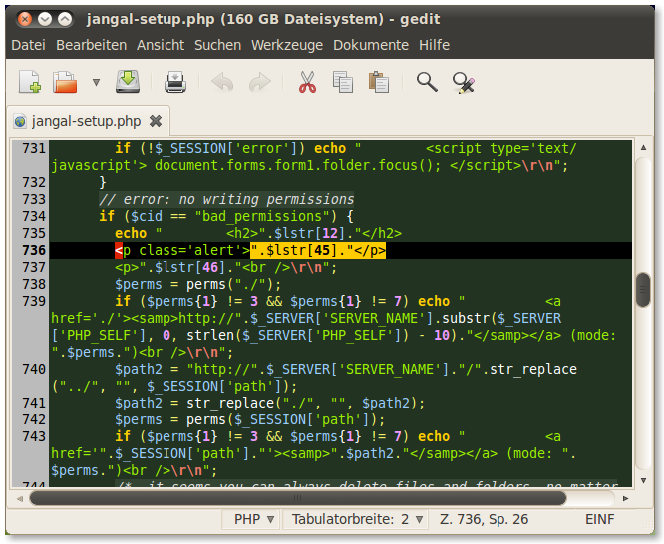Screen dimensions: 664x544
Task: Open the Datei menu
Action: pyautogui.click(x=28, y=45)
